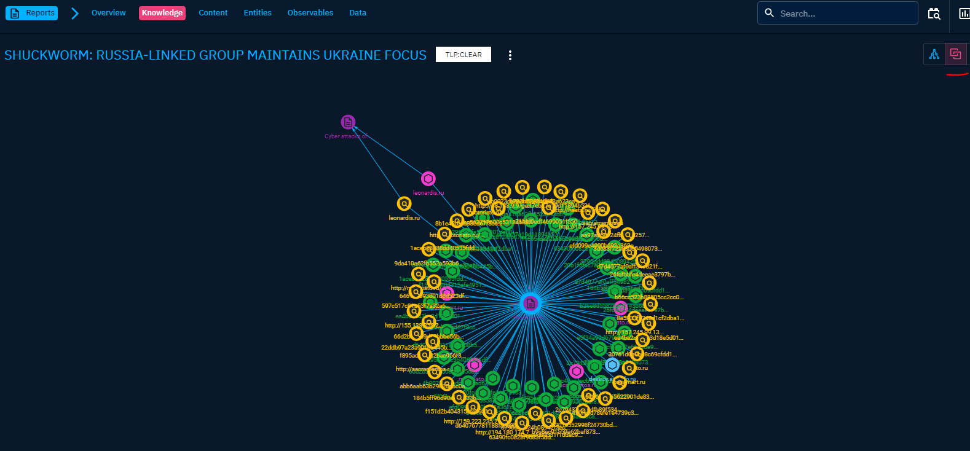The height and width of the screenshot is (451, 970).
Task: Click the magnifier icon in the search box
Action: point(769,13)
